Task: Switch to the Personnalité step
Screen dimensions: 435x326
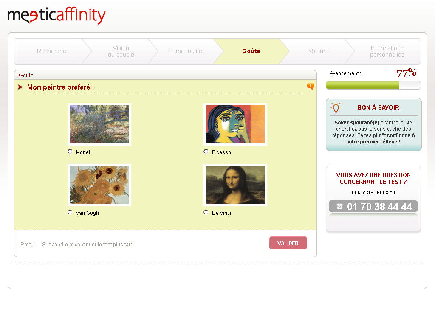Action: click(x=185, y=51)
